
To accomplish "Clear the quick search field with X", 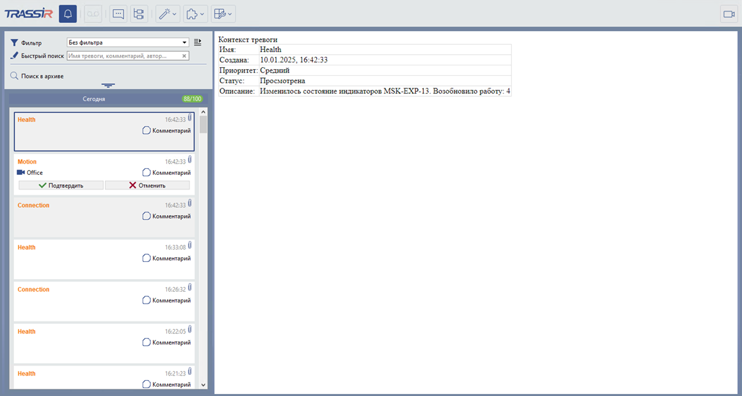I will click(184, 56).
